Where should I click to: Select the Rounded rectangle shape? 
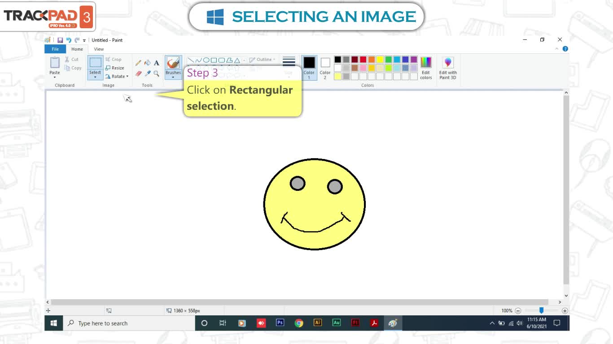(221, 60)
